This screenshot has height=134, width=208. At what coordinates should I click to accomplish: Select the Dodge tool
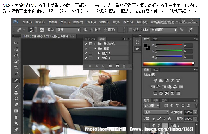click(x=16, y=123)
